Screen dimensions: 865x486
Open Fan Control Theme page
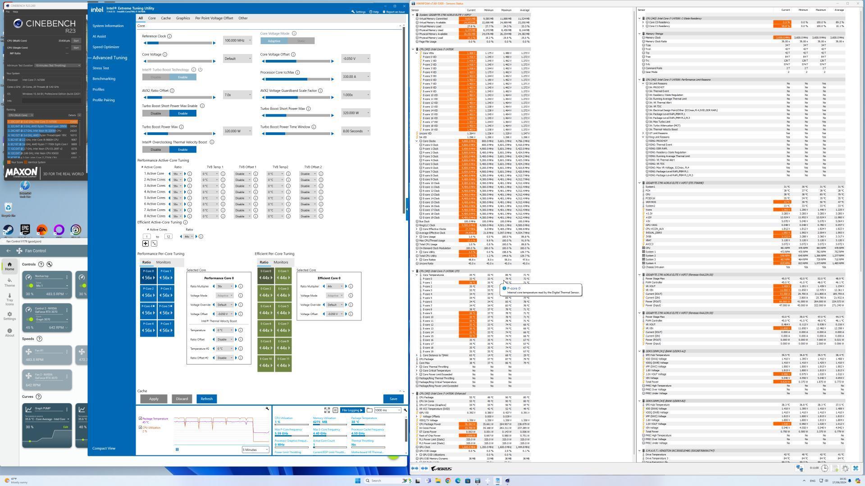(x=9, y=282)
